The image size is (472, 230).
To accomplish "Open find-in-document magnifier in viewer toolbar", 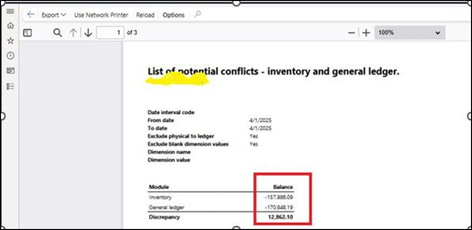I will tap(57, 33).
